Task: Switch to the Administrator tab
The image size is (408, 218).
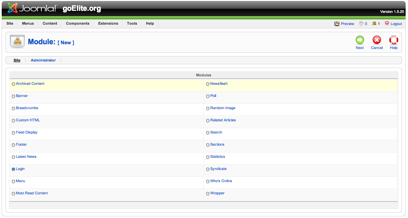Action: pos(43,60)
